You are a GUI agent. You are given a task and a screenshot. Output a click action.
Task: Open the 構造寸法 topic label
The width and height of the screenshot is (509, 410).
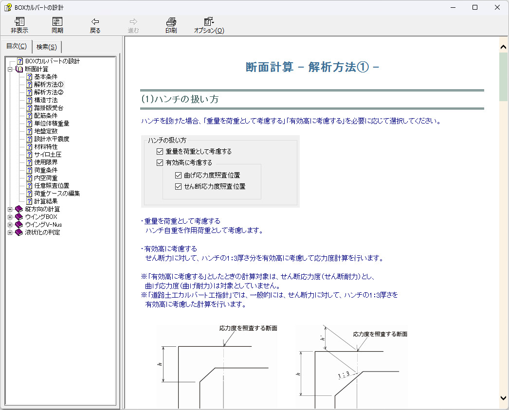click(x=46, y=100)
